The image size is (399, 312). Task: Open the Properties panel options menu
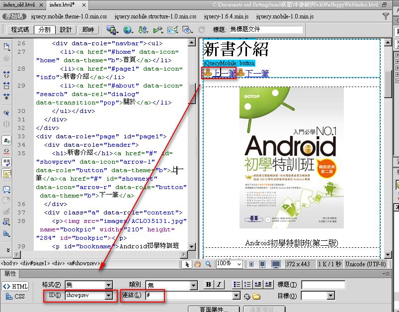(386, 274)
